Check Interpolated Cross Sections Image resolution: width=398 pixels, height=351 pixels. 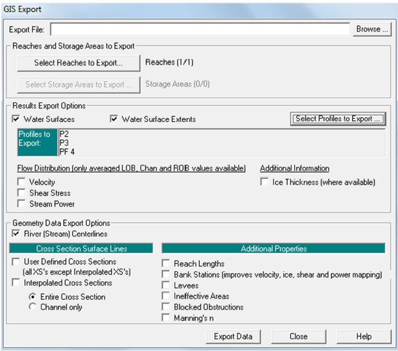(x=17, y=283)
